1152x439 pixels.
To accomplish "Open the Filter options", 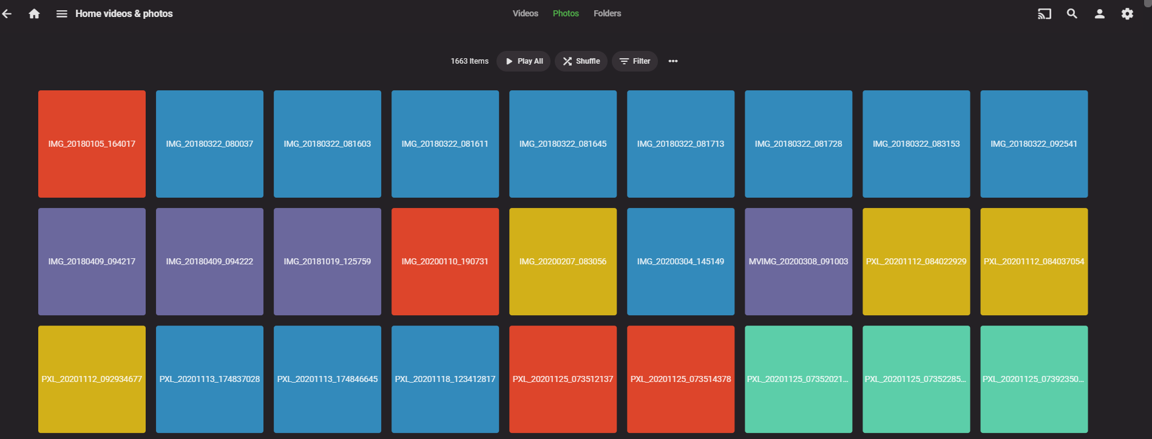I will click(x=635, y=61).
